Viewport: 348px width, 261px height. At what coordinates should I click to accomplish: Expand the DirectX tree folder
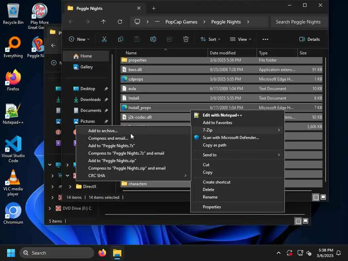pyautogui.click(x=70, y=187)
